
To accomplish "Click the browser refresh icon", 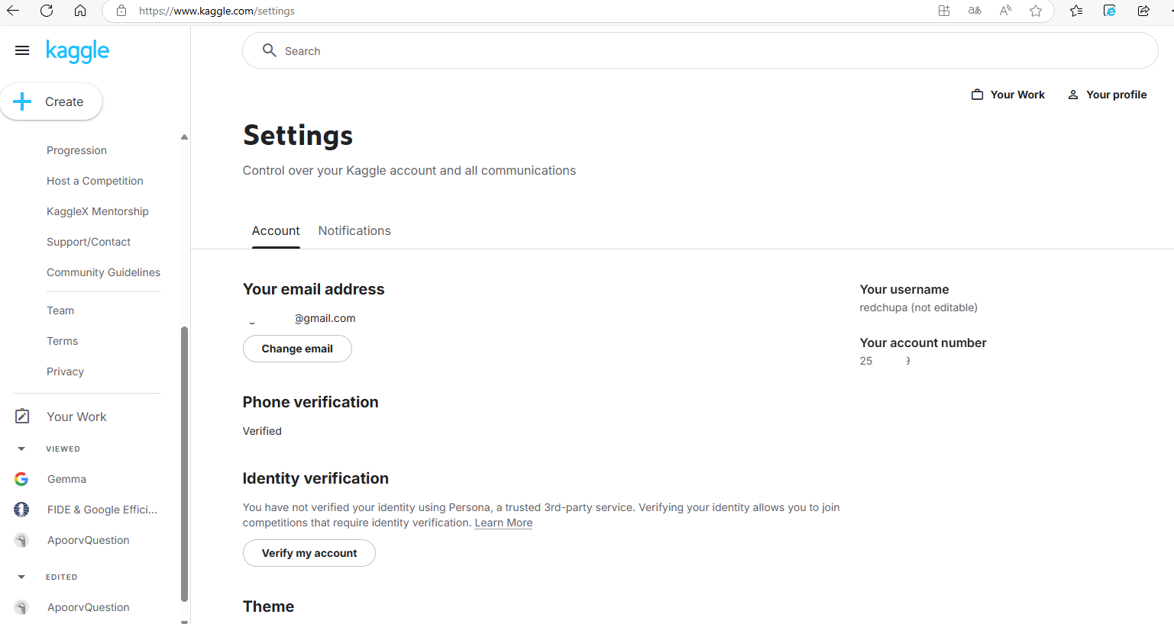I will point(47,11).
